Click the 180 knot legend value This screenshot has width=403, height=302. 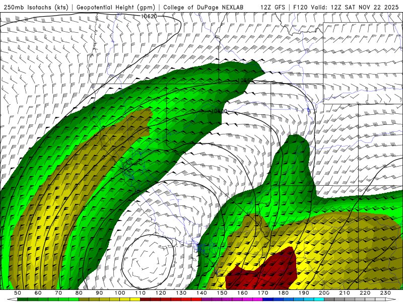click(x=284, y=293)
